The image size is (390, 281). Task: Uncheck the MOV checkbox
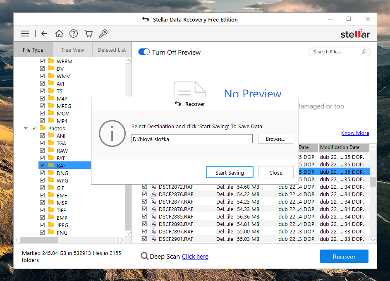[x=42, y=113]
